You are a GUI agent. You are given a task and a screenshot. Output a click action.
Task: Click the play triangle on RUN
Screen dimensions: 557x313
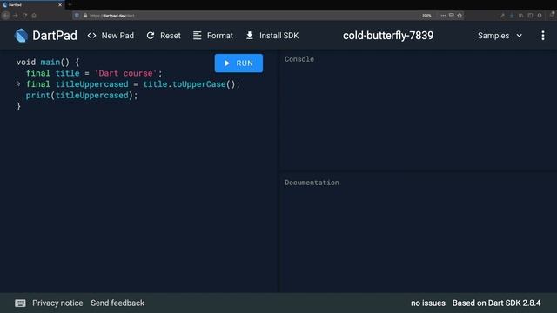227,63
